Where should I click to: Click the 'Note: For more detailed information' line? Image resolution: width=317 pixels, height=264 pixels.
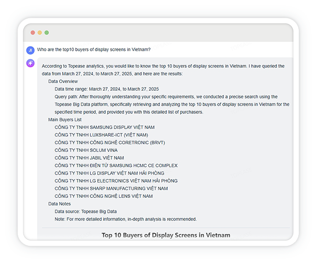125,219
